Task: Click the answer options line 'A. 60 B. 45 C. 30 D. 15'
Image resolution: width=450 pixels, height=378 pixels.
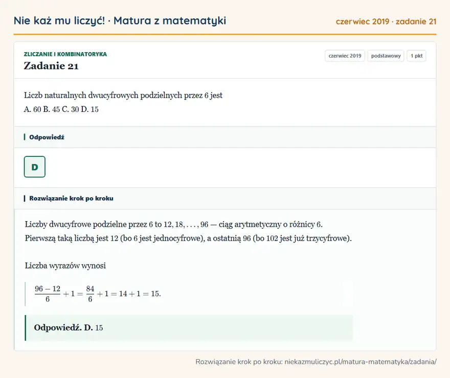Action: [x=61, y=109]
